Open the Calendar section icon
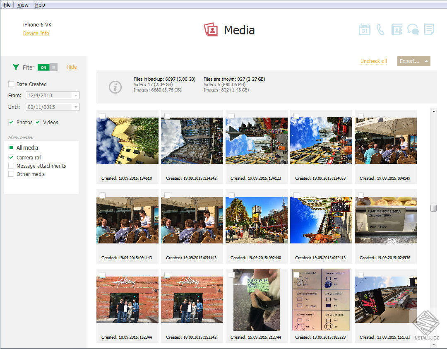 pos(364,29)
